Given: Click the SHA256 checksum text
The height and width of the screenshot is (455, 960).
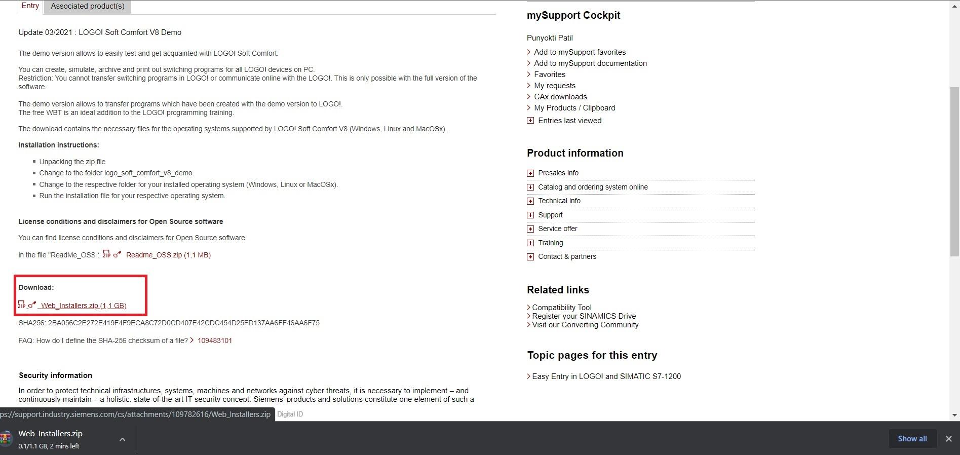Looking at the screenshot, I should [169, 323].
